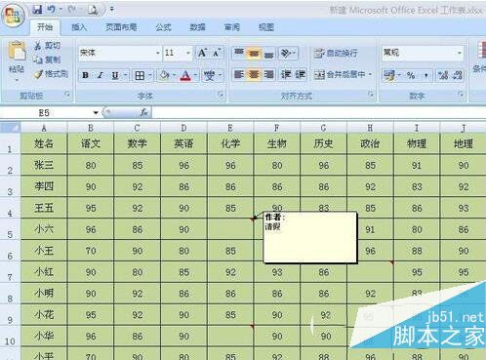
Task: Apply cell borders icon
Action: 140,75
